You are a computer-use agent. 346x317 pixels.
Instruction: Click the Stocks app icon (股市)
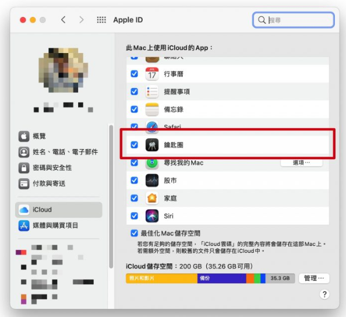tap(152, 181)
